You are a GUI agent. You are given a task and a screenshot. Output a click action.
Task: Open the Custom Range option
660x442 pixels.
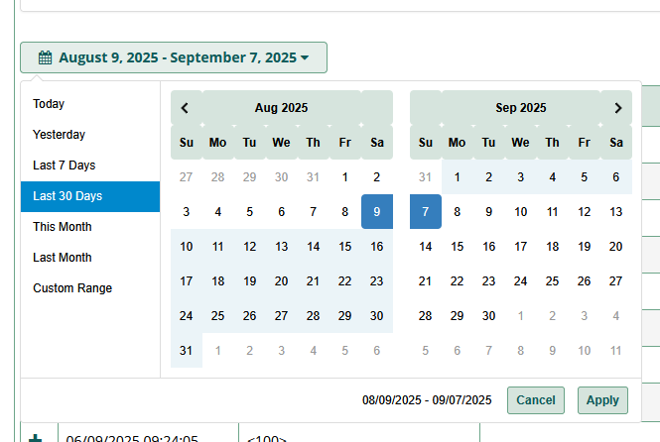[x=72, y=288]
